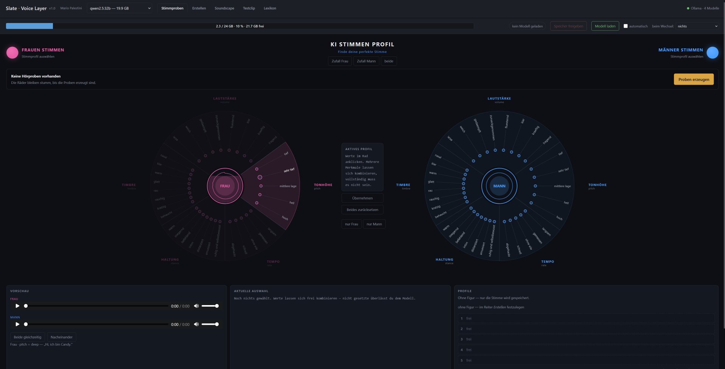Click the 'Beide gleichzeitig' playback button

click(x=28, y=337)
